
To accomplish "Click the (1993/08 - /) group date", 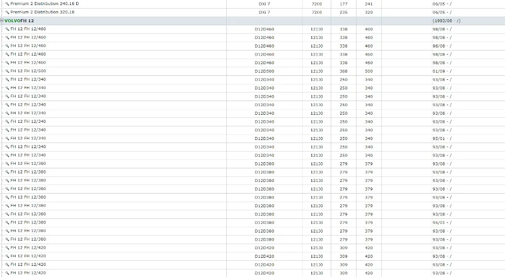I will tap(446, 21).
